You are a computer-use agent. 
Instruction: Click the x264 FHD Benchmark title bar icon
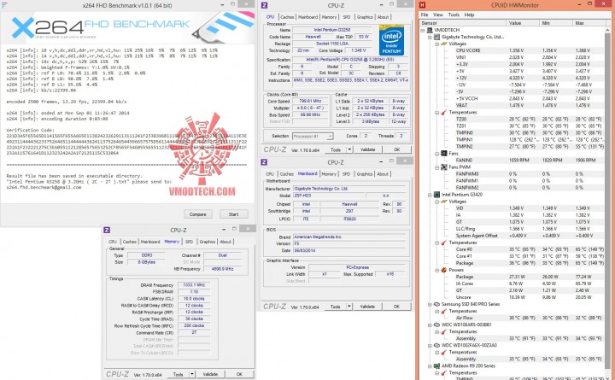tap(4, 5)
